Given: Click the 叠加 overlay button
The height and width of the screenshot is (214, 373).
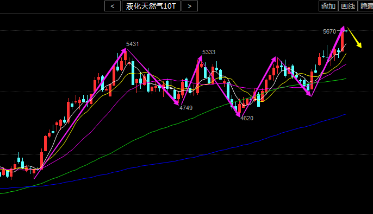Looking at the screenshot, I should pos(328,6).
